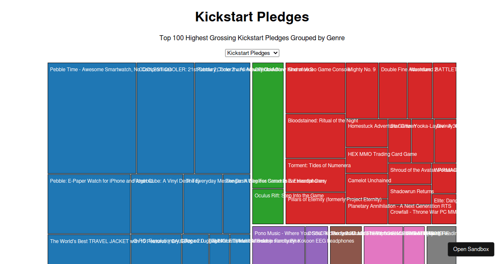The width and height of the screenshot is (504, 264).
Task: Click the Mighty No. 9 tile
Action: pos(362,90)
